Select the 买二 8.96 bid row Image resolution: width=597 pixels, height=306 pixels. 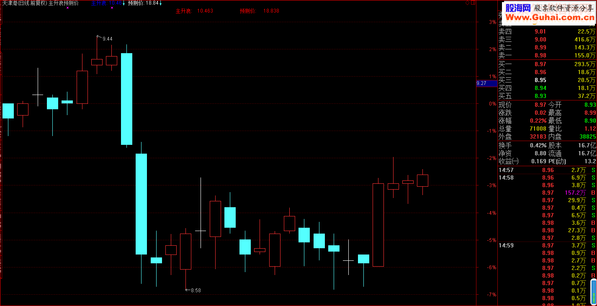pos(547,72)
